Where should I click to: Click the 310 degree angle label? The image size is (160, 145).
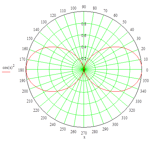[x=124, y=118]
